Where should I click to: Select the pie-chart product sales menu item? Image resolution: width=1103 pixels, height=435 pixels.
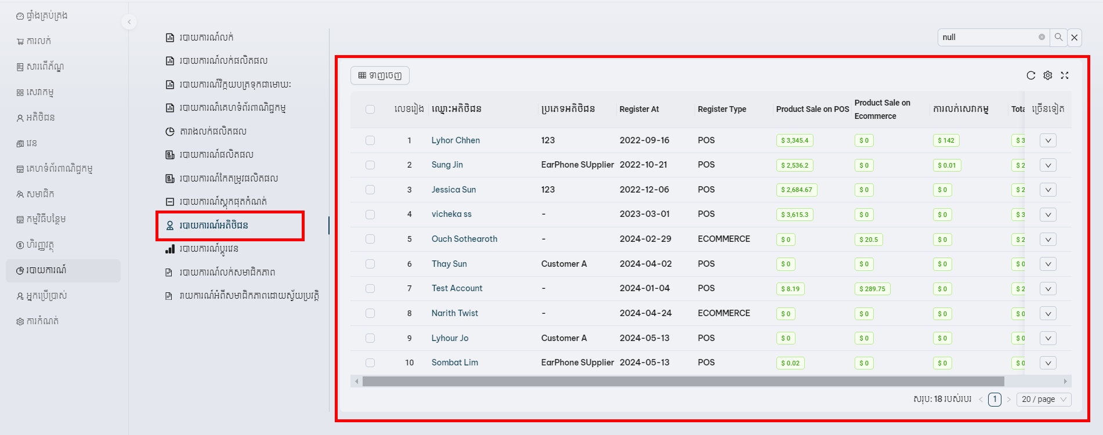click(x=212, y=132)
